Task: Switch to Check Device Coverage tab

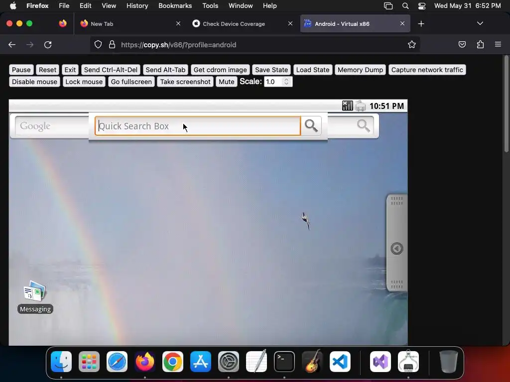Action: 243,24
